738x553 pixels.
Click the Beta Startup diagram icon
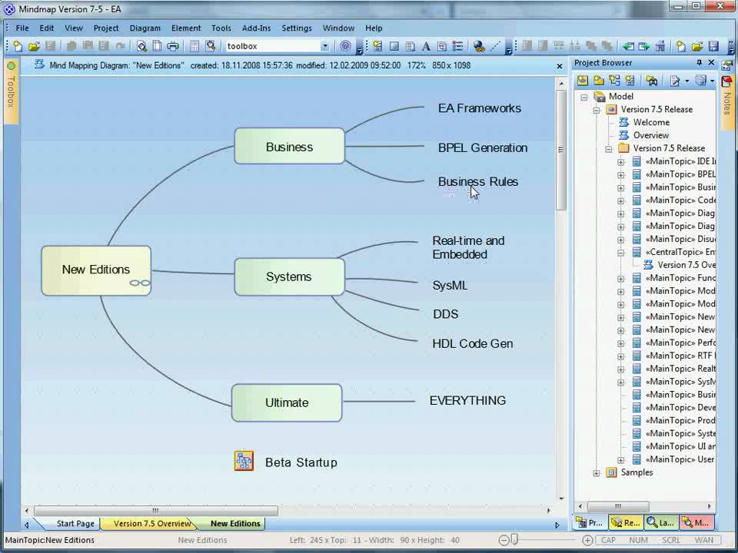244,462
